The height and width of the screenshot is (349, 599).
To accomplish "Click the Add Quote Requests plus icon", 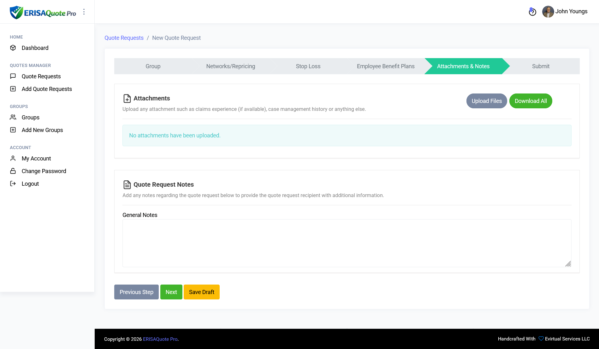I will pos(13,89).
